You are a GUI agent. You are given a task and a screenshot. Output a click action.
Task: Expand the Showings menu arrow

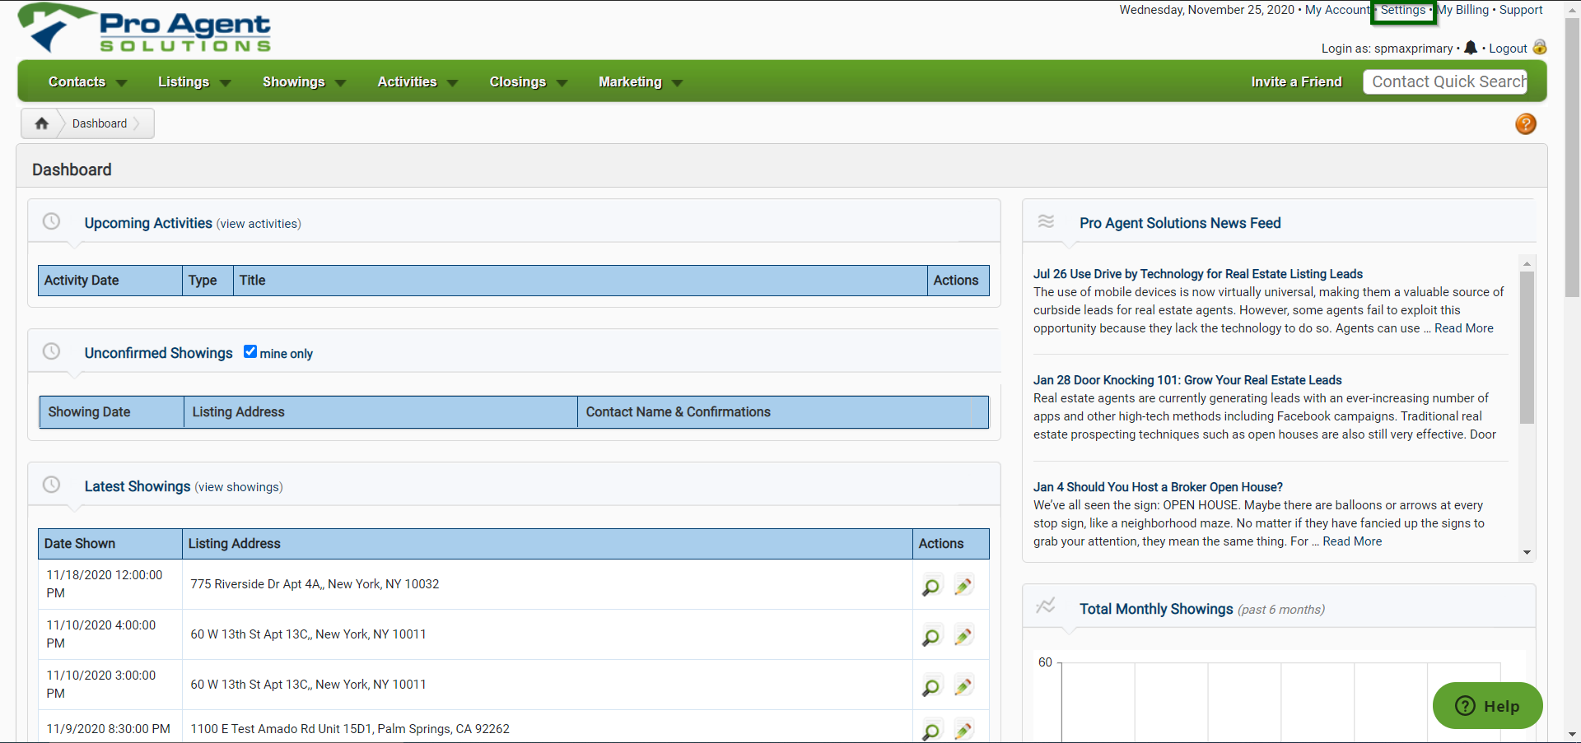[x=341, y=83]
